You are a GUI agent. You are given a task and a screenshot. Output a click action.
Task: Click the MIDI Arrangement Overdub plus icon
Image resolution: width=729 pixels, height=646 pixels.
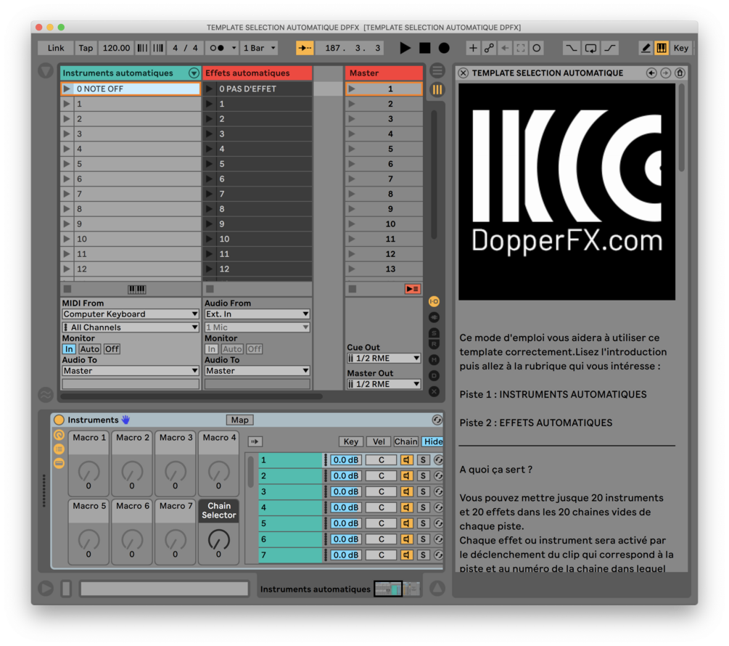click(x=473, y=48)
